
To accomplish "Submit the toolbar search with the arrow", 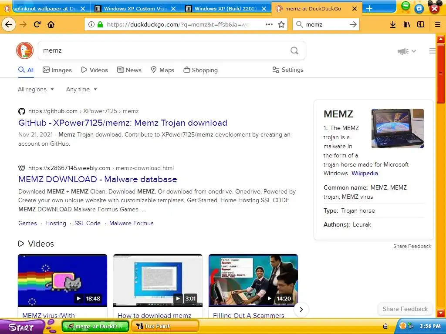I will (x=353, y=24).
